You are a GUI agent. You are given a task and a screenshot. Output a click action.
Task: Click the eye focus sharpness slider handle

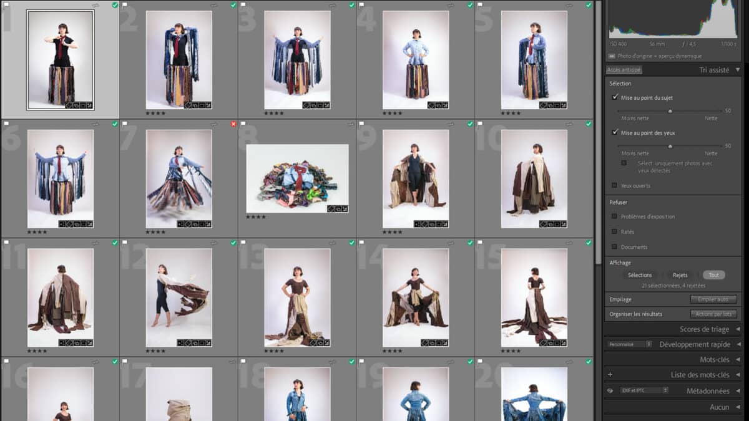[x=670, y=146]
